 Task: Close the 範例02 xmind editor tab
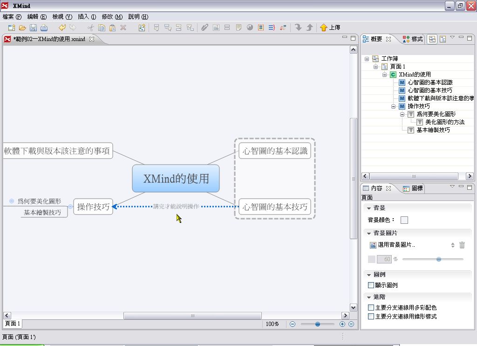pyautogui.click(x=92, y=39)
